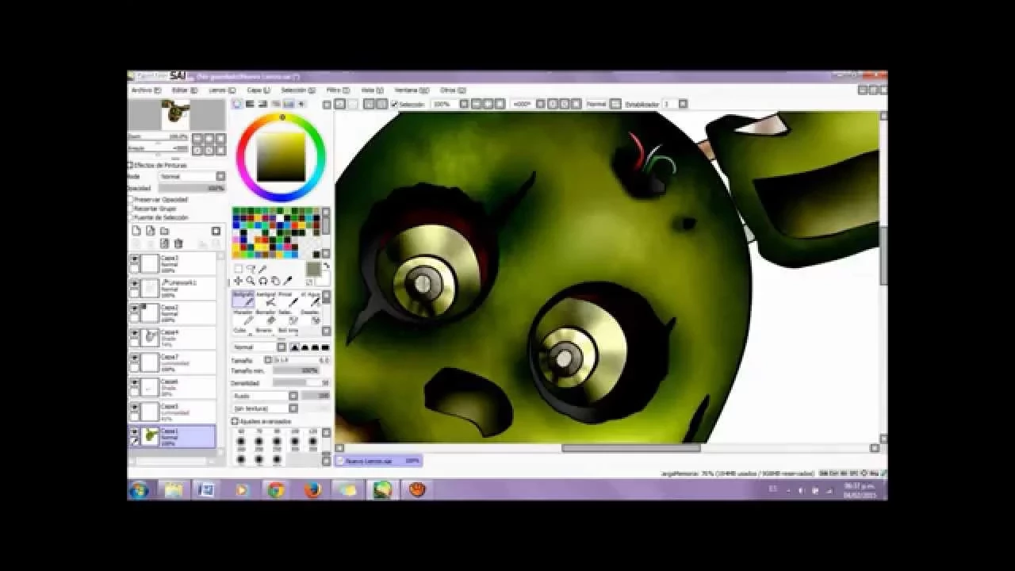Hide the Capa1 layer eye
The height and width of the screenshot is (571, 1015).
pos(134,432)
